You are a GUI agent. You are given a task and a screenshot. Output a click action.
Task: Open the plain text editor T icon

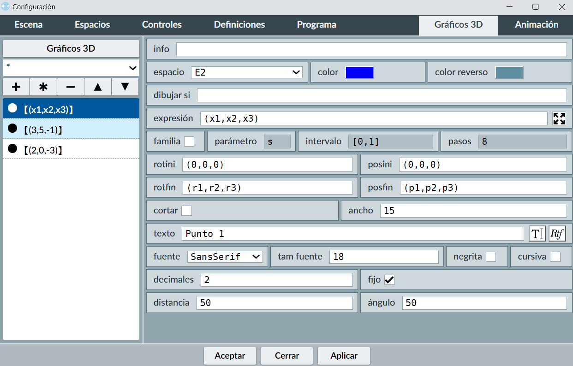pos(537,234)
